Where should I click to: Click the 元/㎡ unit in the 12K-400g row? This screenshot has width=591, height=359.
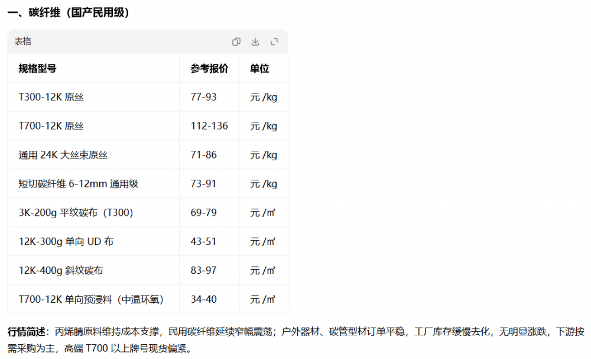coord(263,271)
